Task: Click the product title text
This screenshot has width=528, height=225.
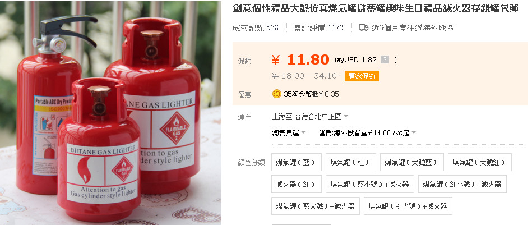Action: [376, 9]
